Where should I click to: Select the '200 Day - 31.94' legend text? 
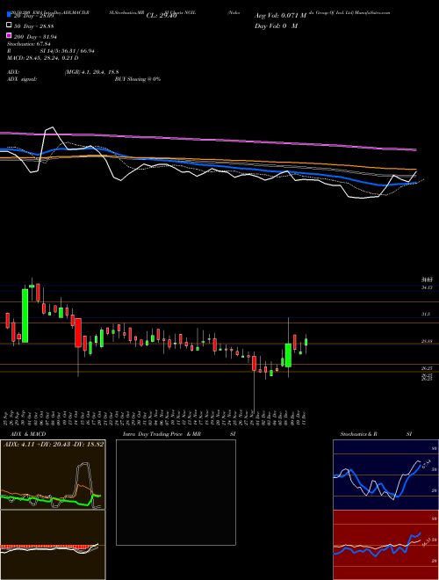(x=36, y=37)
